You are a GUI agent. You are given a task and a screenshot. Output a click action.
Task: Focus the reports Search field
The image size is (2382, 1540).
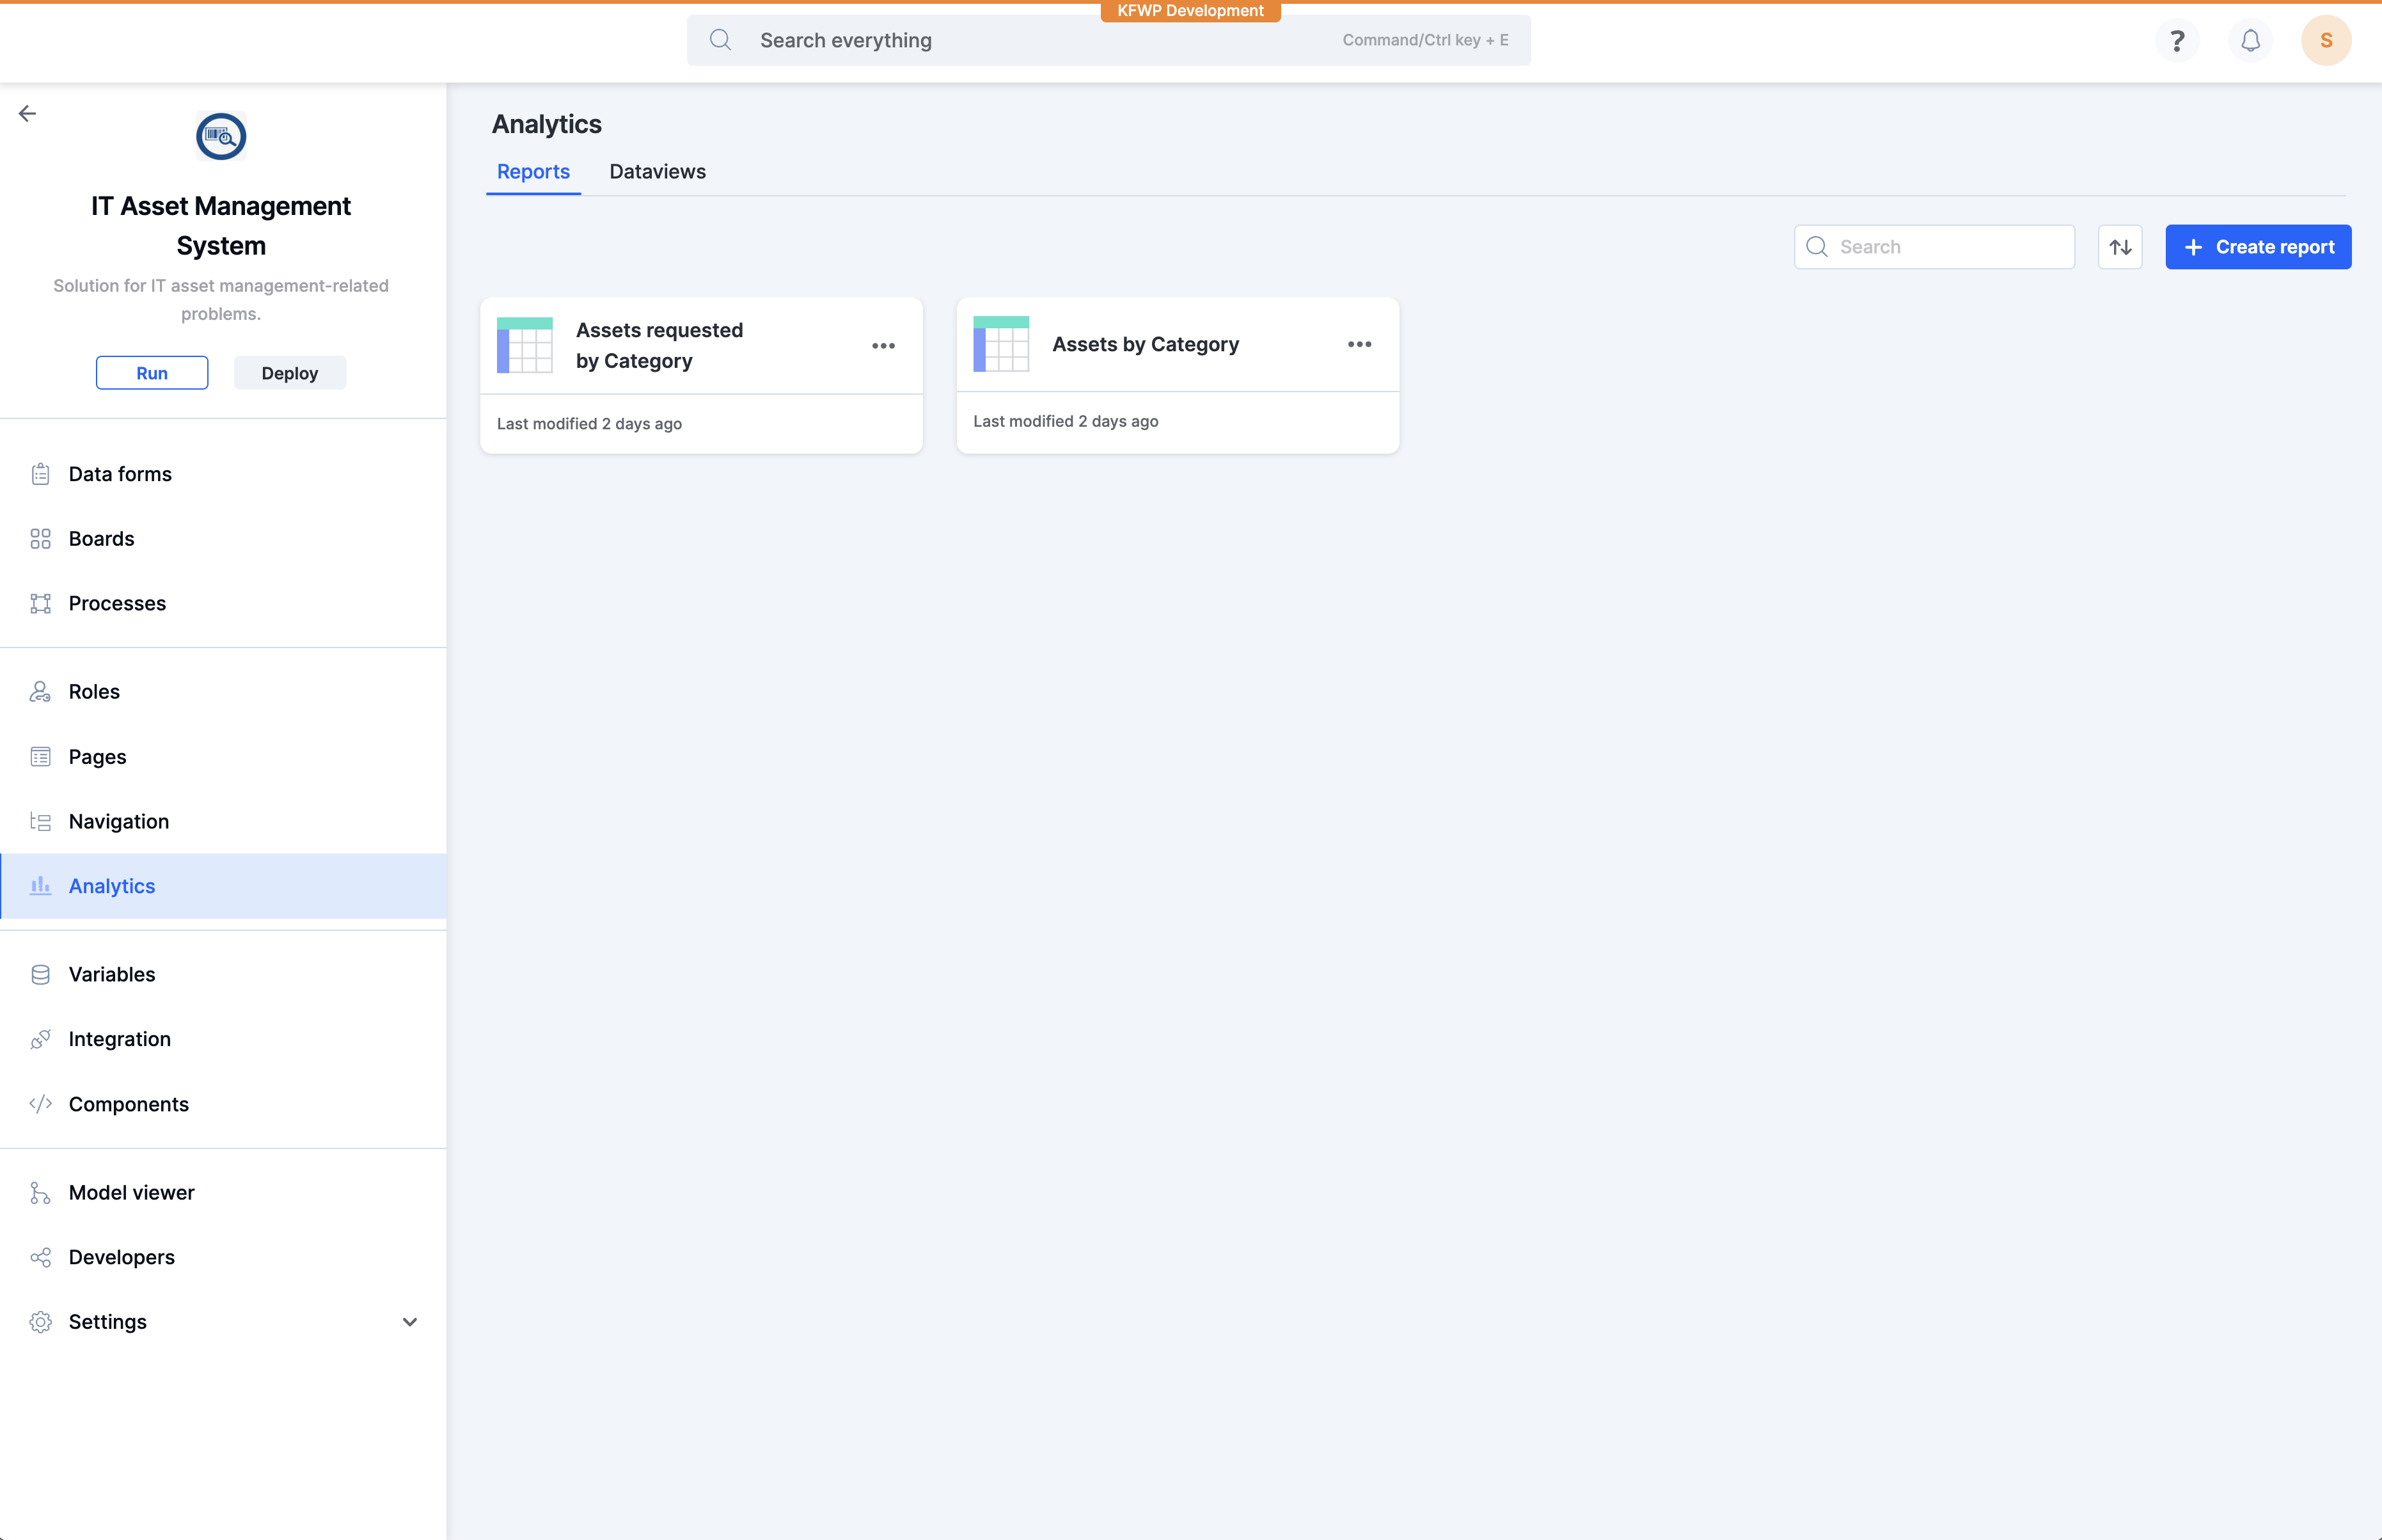click(x=1934, y=247)
